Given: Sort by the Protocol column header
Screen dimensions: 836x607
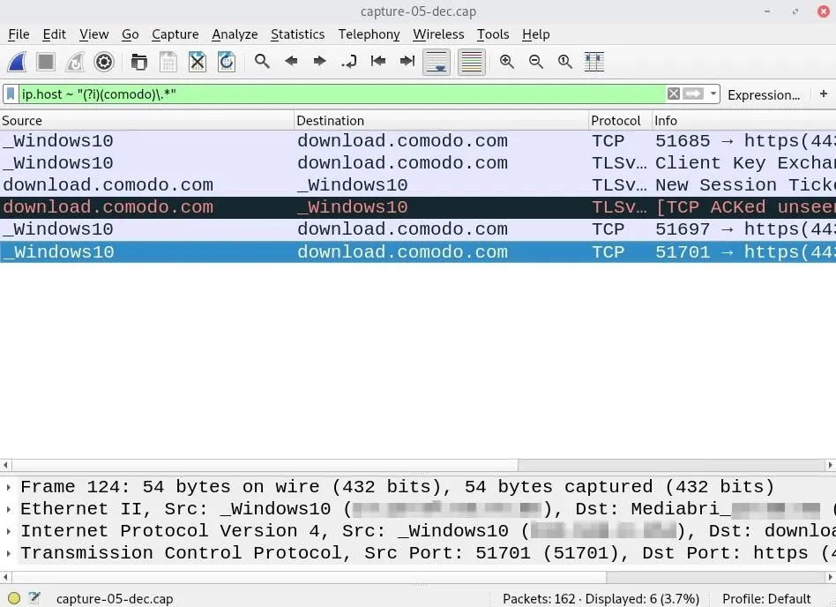Looking at the screenshot, I should pyautogui.click(x=620, y=121).
